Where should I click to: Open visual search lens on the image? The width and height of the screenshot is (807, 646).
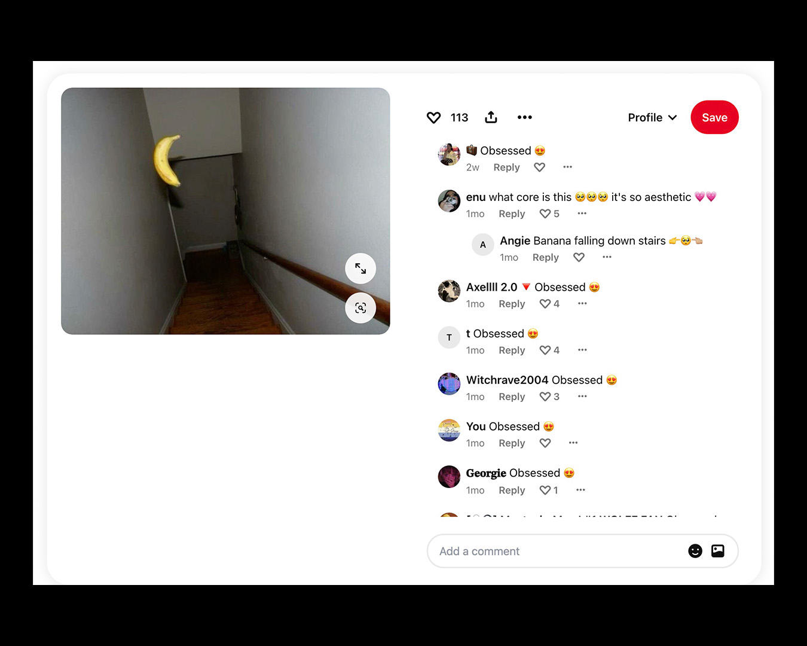tap(360, 308)
